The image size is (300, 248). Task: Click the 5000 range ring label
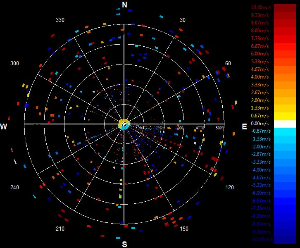[220, 128]
